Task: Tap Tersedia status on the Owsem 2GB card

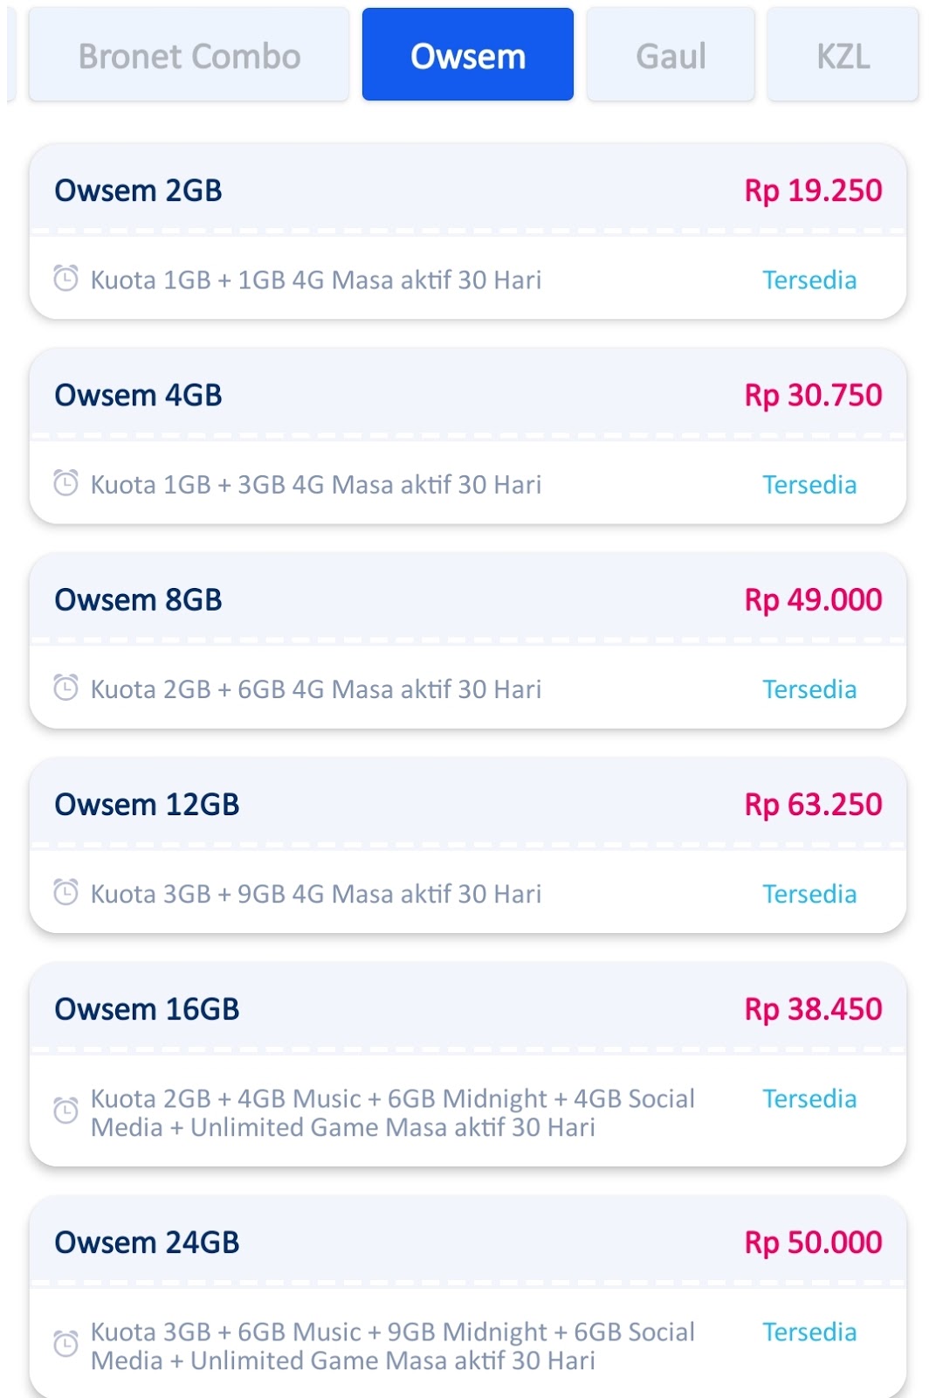Action: click(x=809, y=280)
